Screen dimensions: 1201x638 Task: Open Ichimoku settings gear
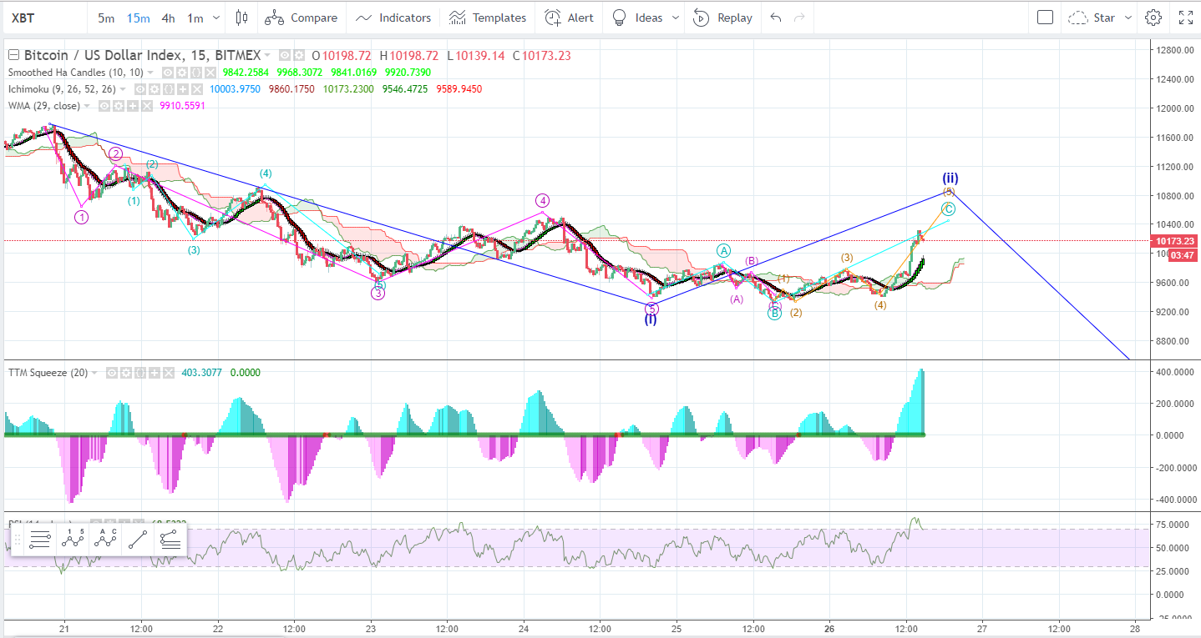154,89
